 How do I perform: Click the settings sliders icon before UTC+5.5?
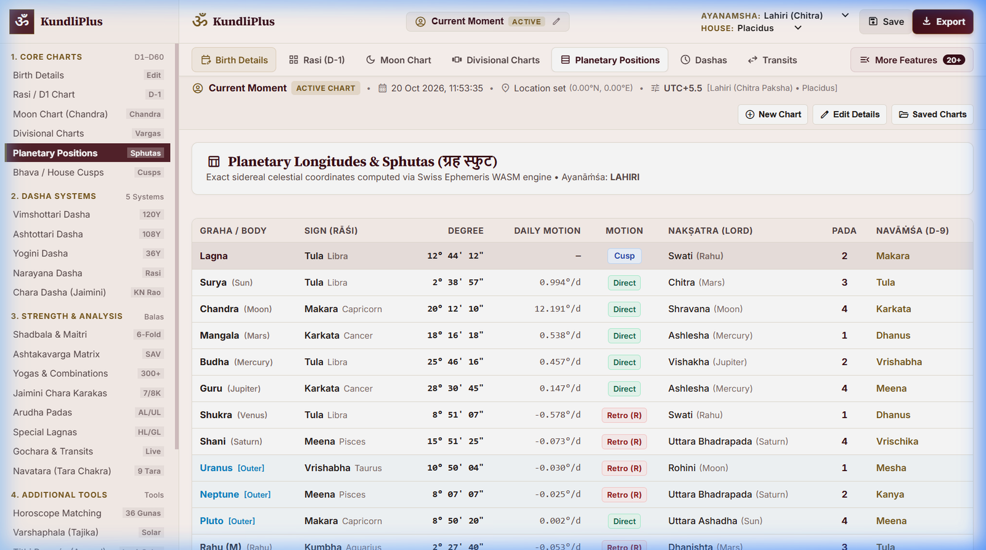[655, 88]
